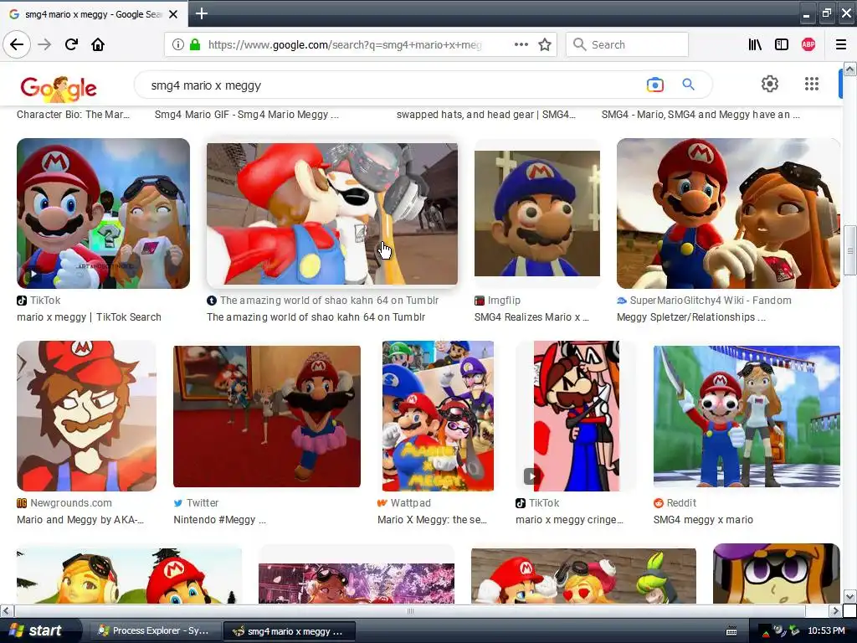857x643 pixels.
Task: Click the Newgrounds.com source label
Action: point(71,502)
